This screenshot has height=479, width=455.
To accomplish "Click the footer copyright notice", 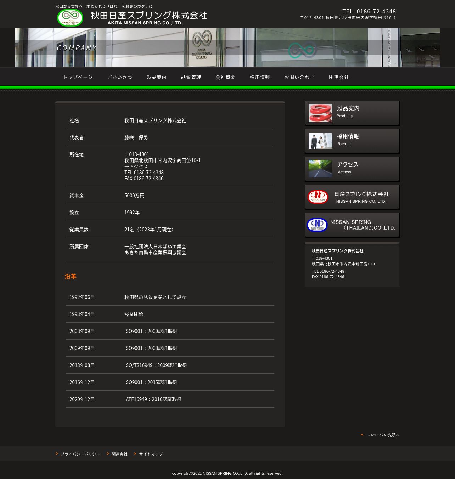I will [x=227, y=473].
